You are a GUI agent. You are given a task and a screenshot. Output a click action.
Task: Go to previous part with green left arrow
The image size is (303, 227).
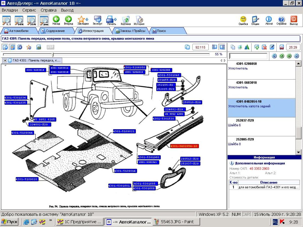(282, 56)
